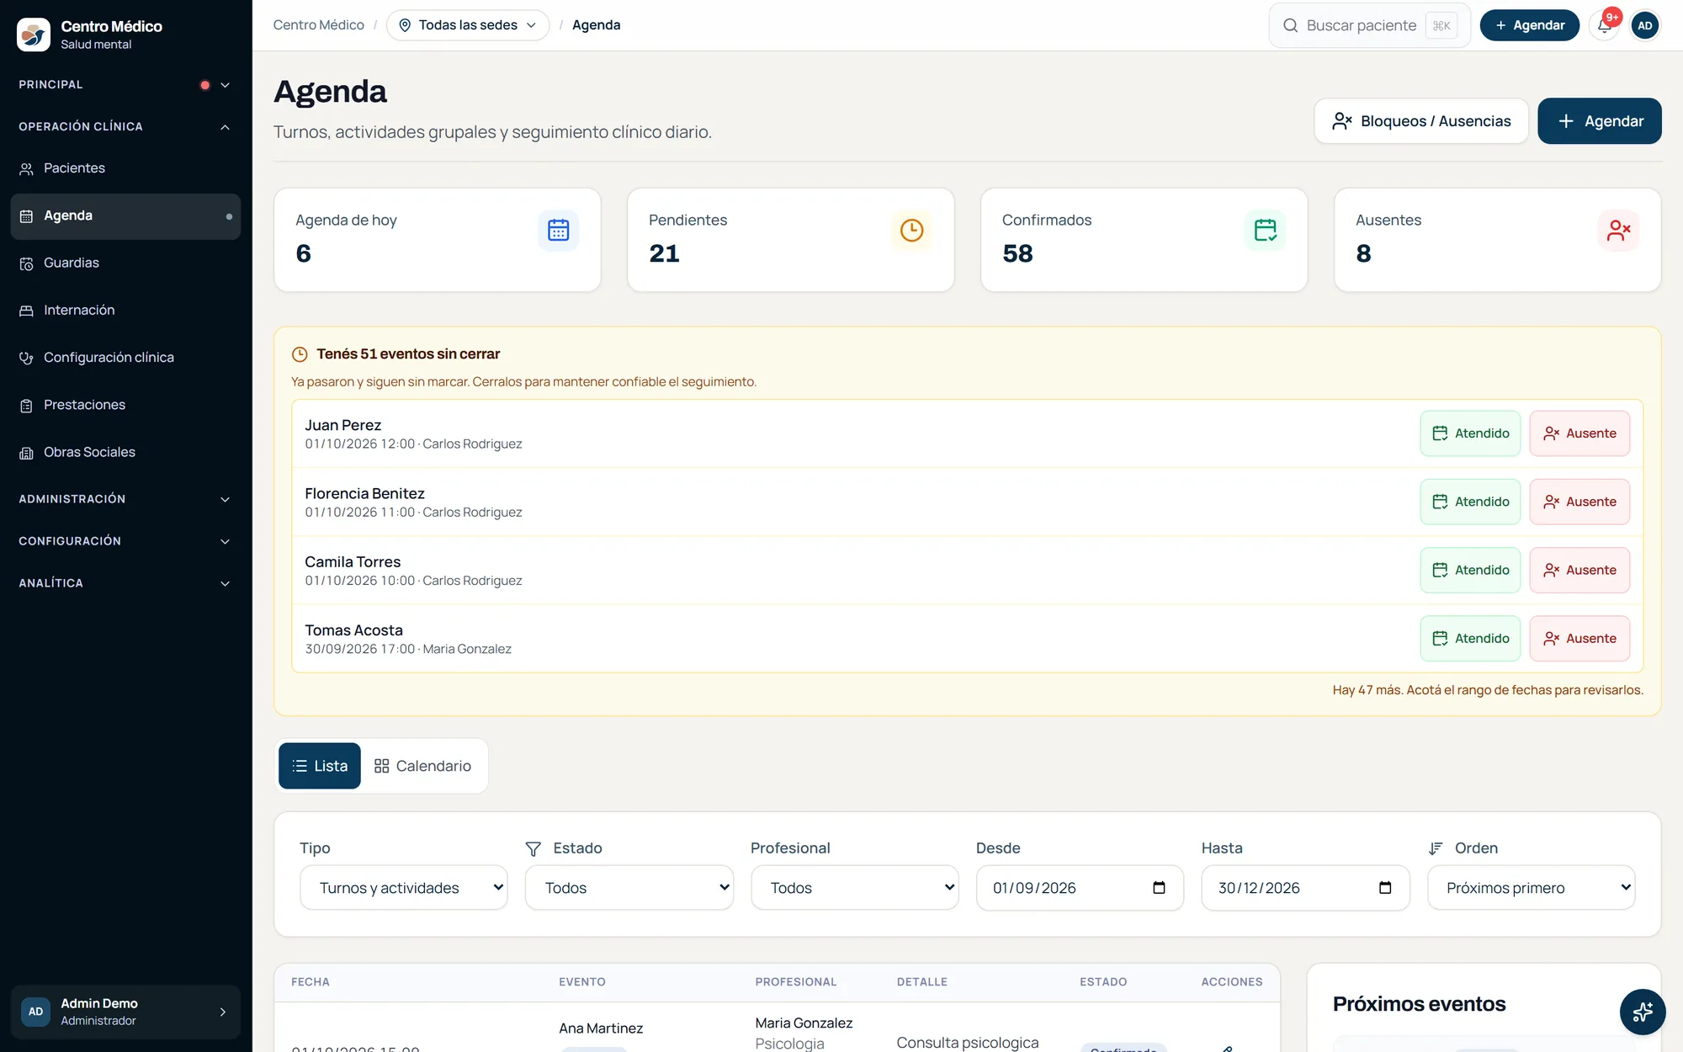Open the Todas las sedes dropdown
1683x1052 pixels.
468,25
